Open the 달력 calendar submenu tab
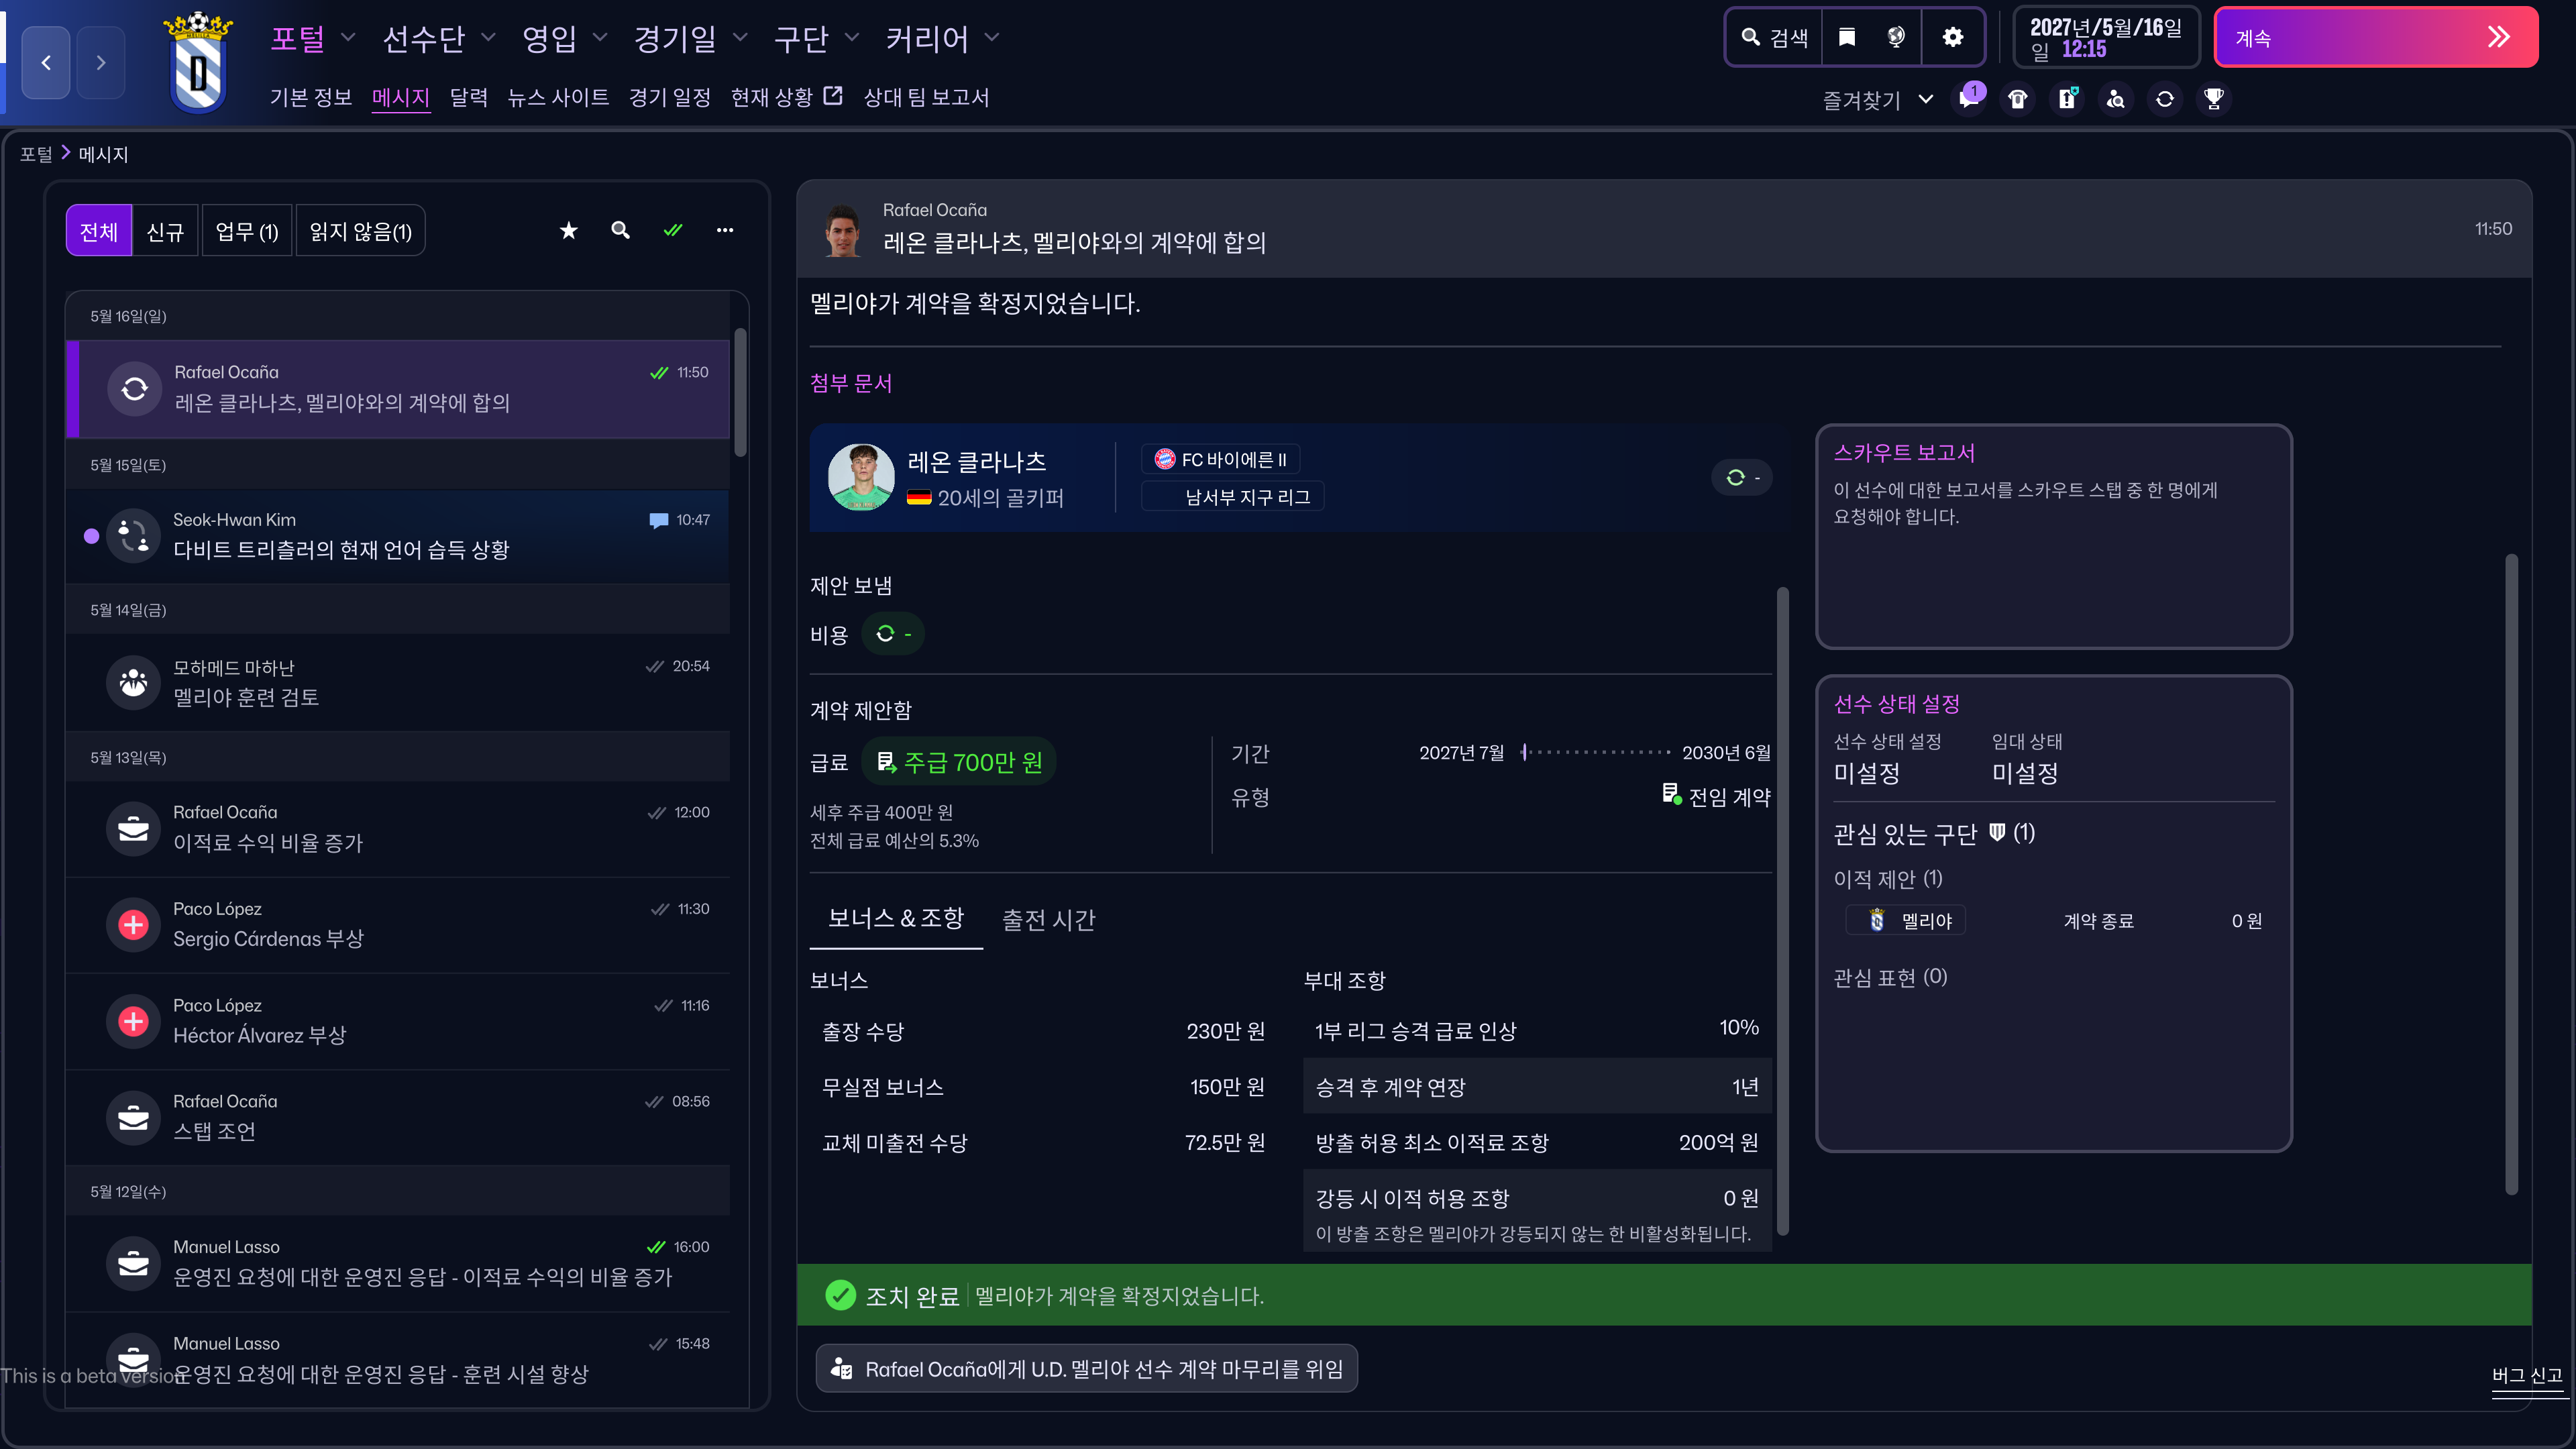This screenshot has height=1449, width=2576. (x=468, y=97)
